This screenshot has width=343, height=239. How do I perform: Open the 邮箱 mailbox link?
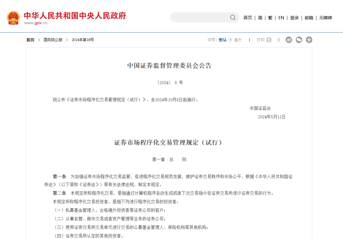308,18
